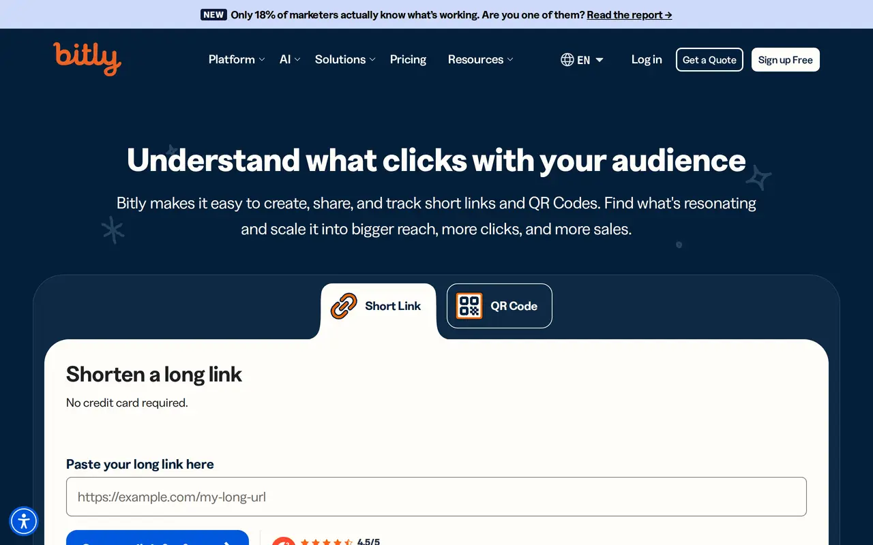873x545 pixels.
Task: Click the Log in link
Action: click(x=647, y=60)
